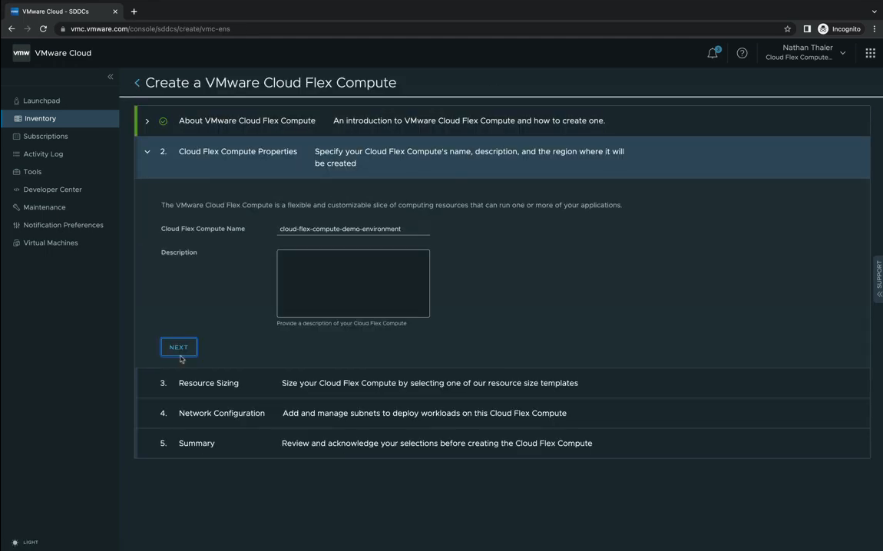Open the VMware services grid menu
This screenshot has width=883, height=551.
[870, 53]
